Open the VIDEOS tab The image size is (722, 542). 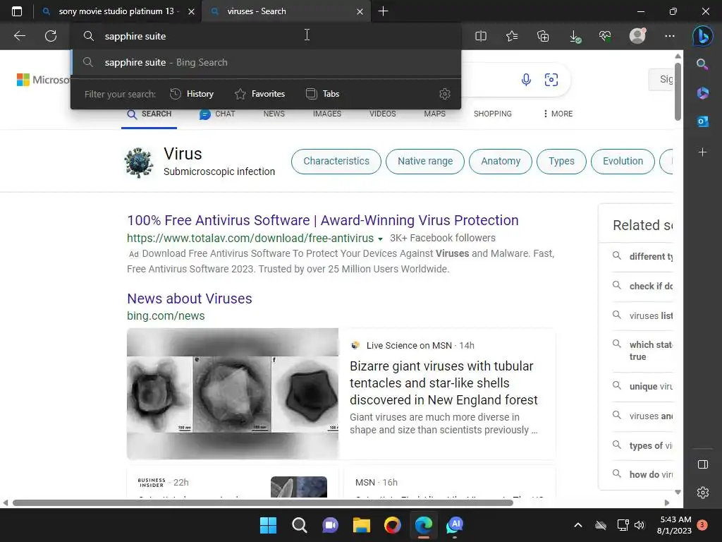click(x=383, y=114)
